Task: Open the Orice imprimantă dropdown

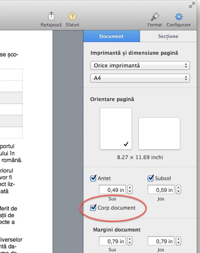Action: 140,66
